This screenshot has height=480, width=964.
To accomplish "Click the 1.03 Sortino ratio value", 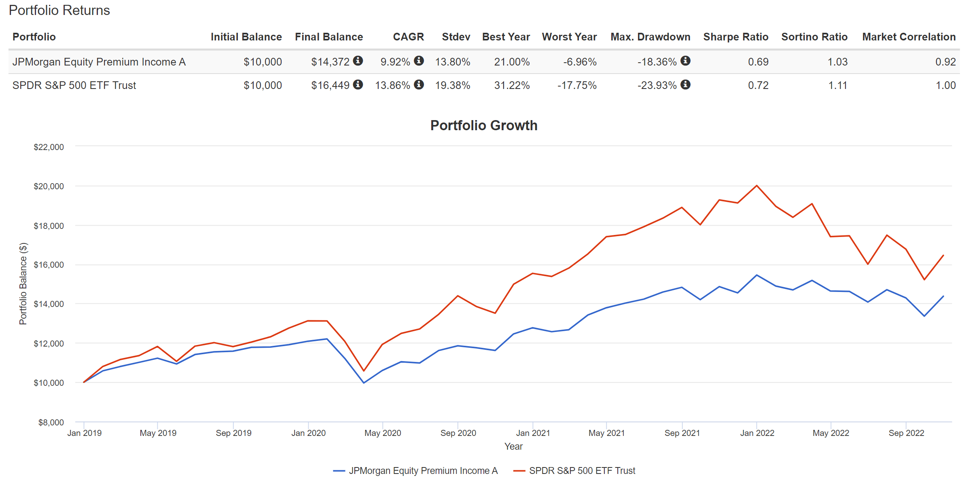I will point(837,62).
